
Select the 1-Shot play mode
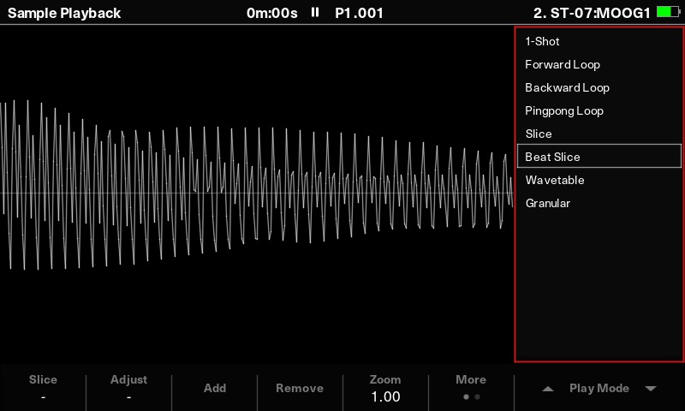tap(599, 41)
